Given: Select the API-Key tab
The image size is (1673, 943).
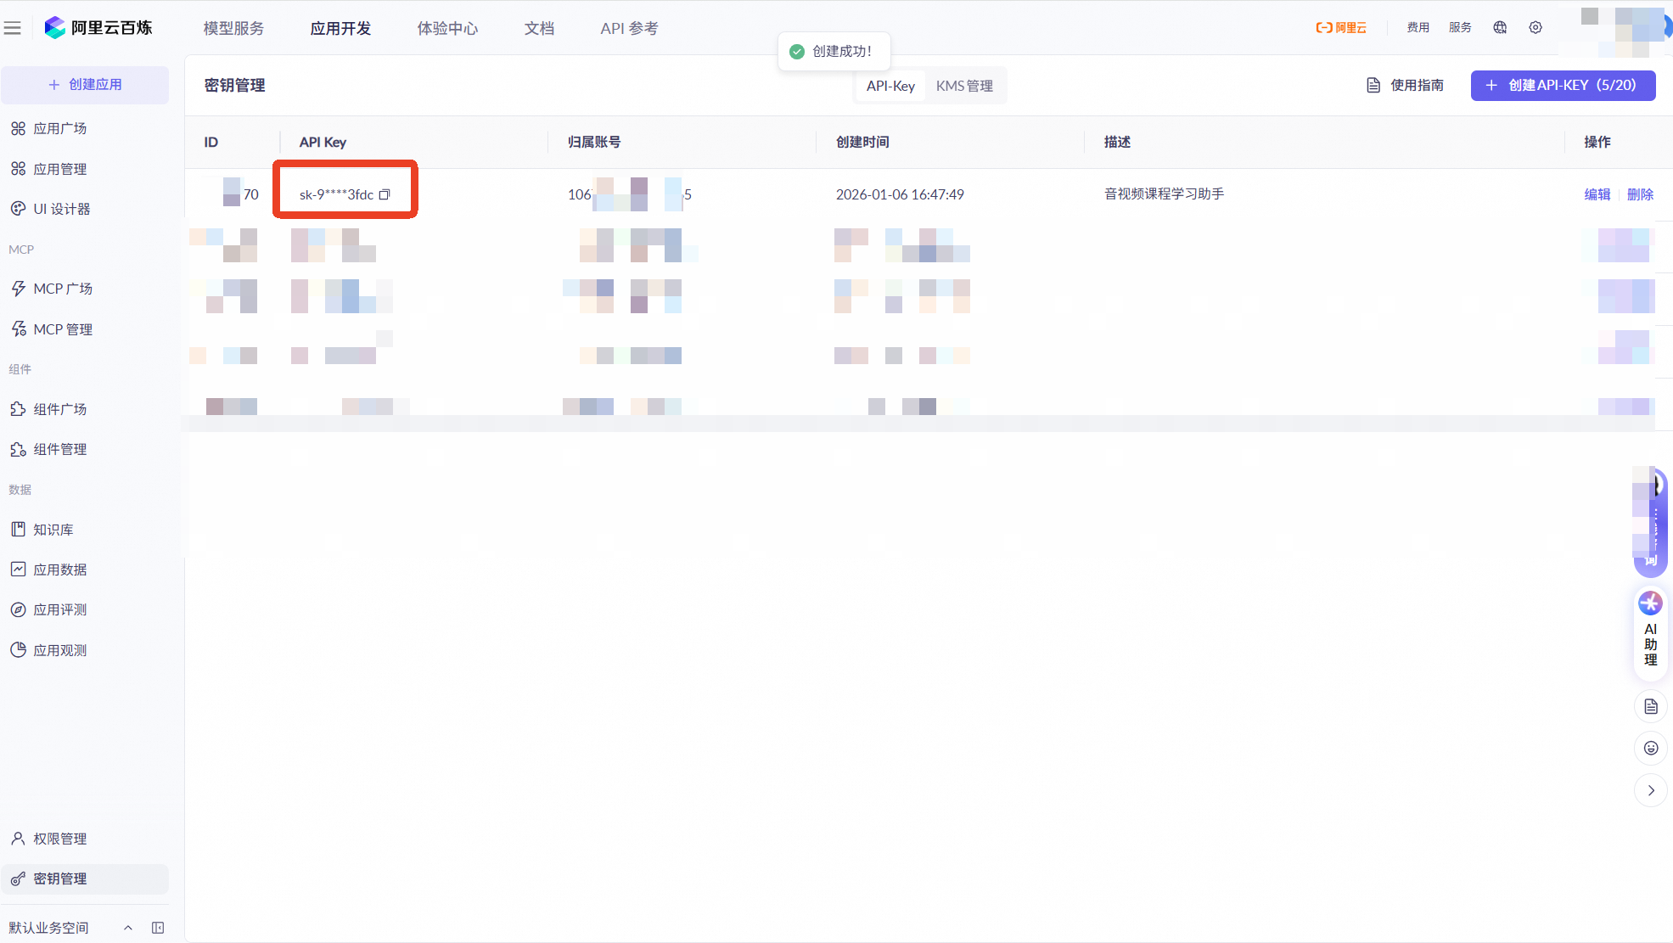Looking at the screenshot, I should coord(890,86).
